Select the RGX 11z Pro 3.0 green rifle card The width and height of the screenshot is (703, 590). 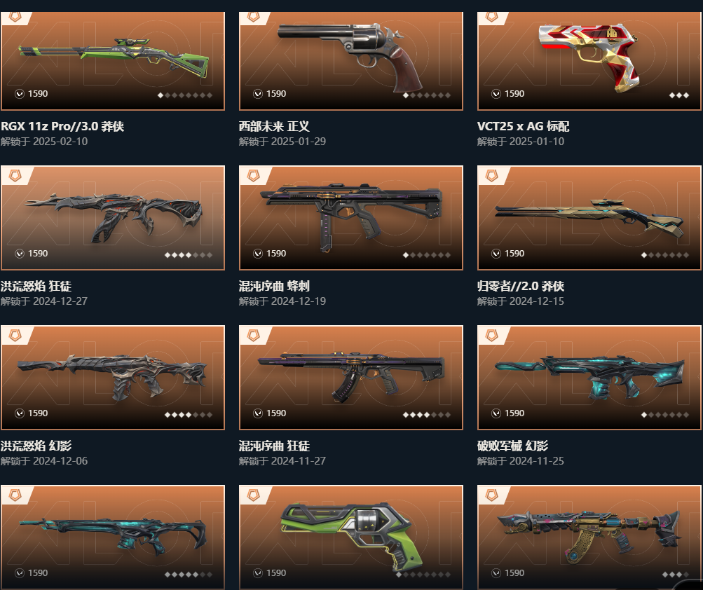tap(113, 61)
